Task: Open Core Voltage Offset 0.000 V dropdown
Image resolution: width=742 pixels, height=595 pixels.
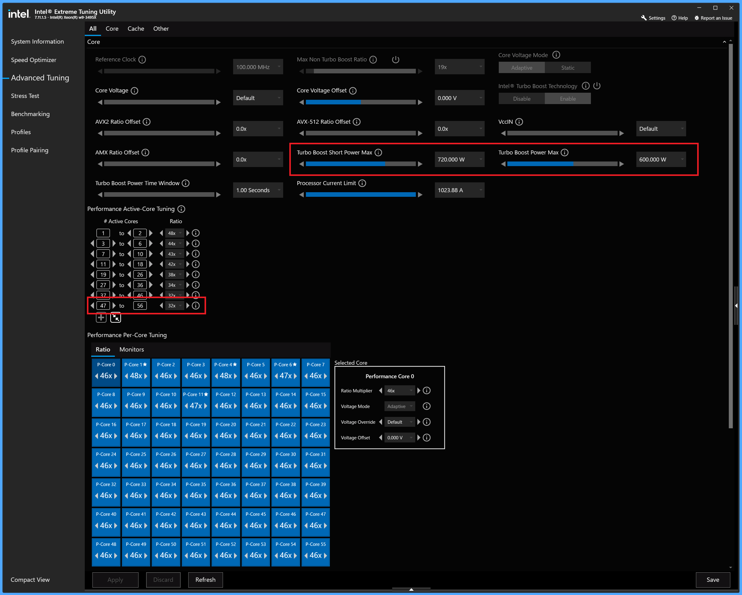Action: tap(459, 98)
